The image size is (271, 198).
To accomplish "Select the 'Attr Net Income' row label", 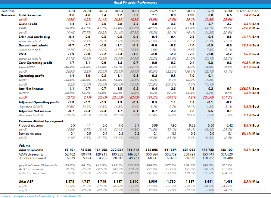I will 31,89.
